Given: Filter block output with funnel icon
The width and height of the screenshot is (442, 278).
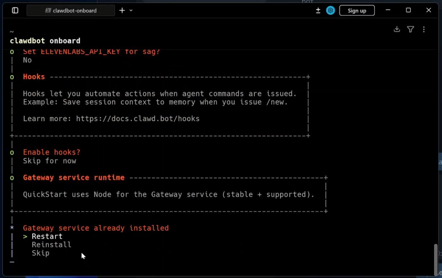Looking at the screenshot, I should click(410, 29).
